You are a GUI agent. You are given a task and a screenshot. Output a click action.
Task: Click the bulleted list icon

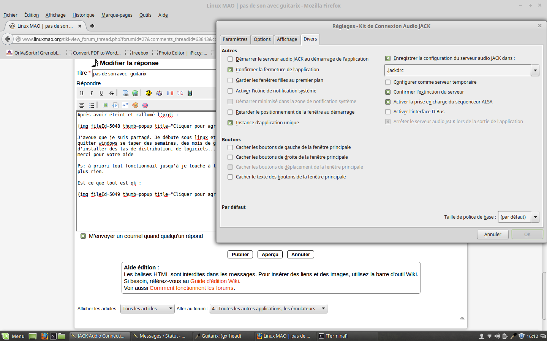tap(91, 105)
